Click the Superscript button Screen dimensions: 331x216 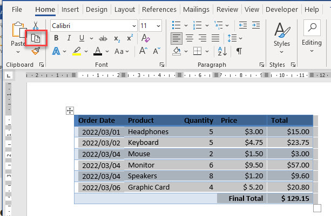(130, 38)
